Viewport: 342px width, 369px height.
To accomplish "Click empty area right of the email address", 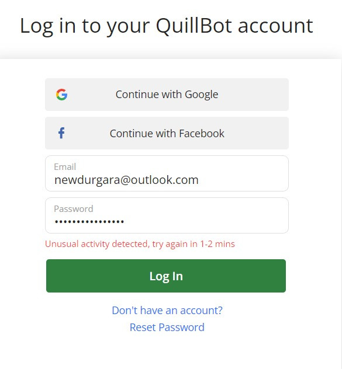I will pyautogui.click(x=243, y=180).
